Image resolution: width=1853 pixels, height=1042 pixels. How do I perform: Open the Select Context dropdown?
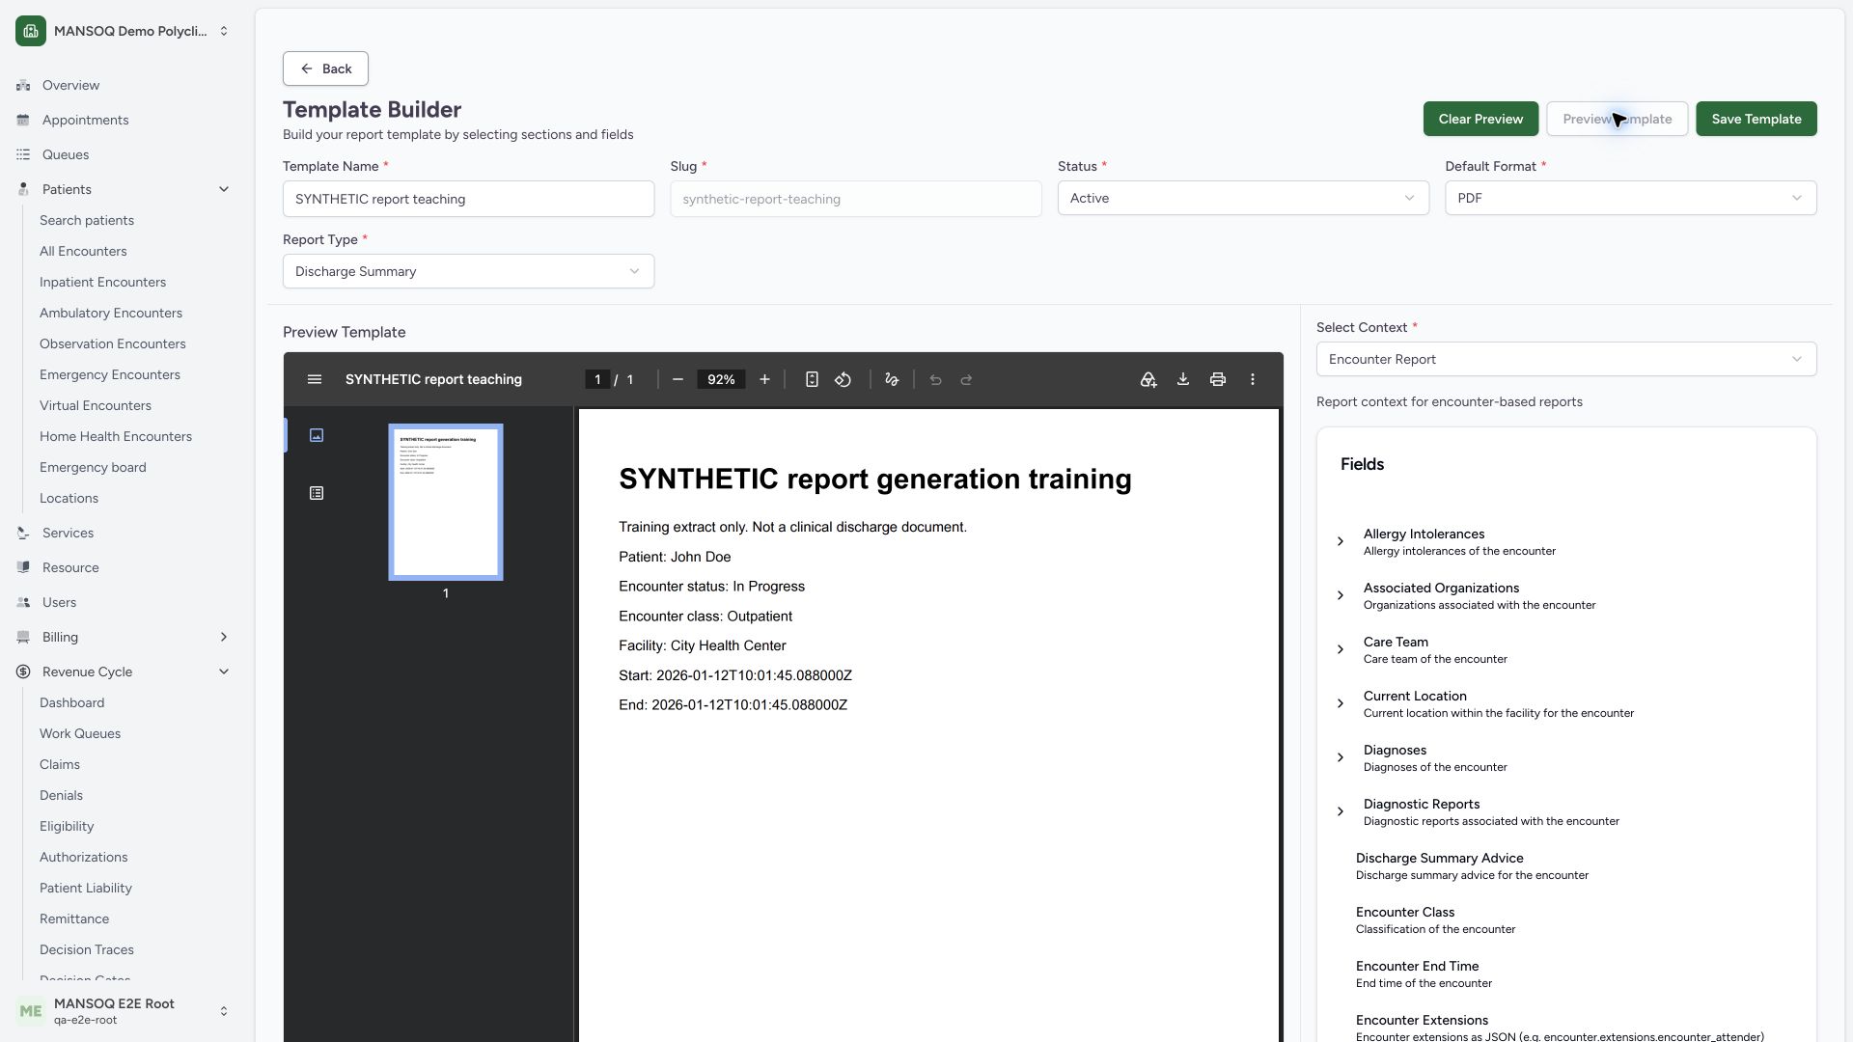pos(1566,359)
